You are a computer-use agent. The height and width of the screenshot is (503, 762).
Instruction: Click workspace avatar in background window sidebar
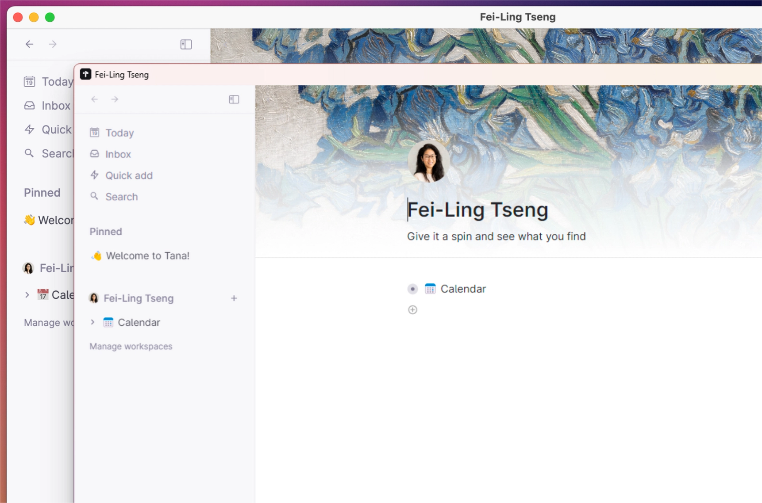pos(28,268)
